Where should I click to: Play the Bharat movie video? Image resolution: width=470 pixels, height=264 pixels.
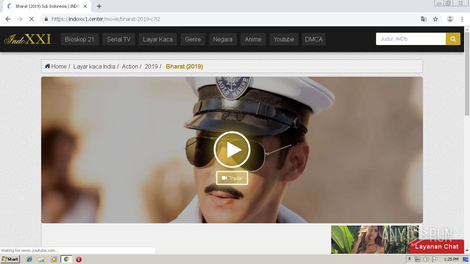232,150
